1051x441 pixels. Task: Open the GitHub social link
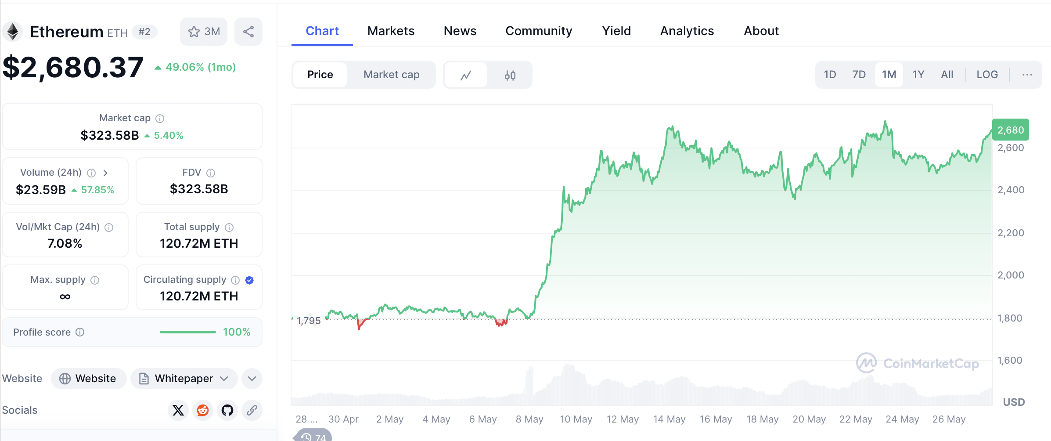(x=227, y=410)
